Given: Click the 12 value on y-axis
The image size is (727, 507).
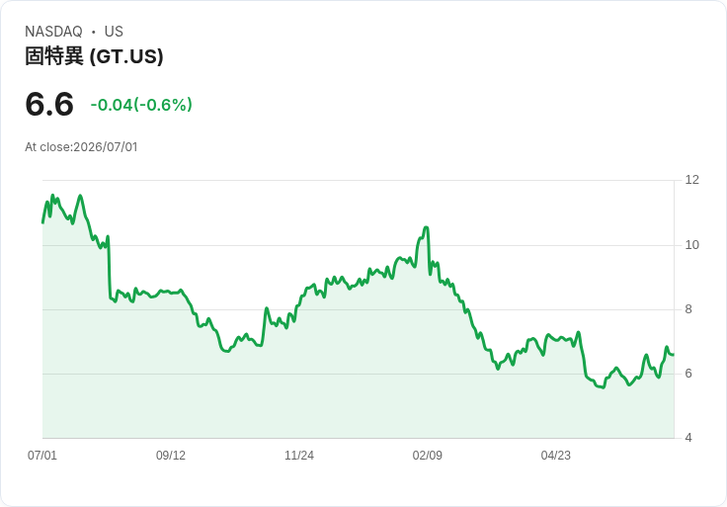Looking at the screenshot, I should point(691,180).
